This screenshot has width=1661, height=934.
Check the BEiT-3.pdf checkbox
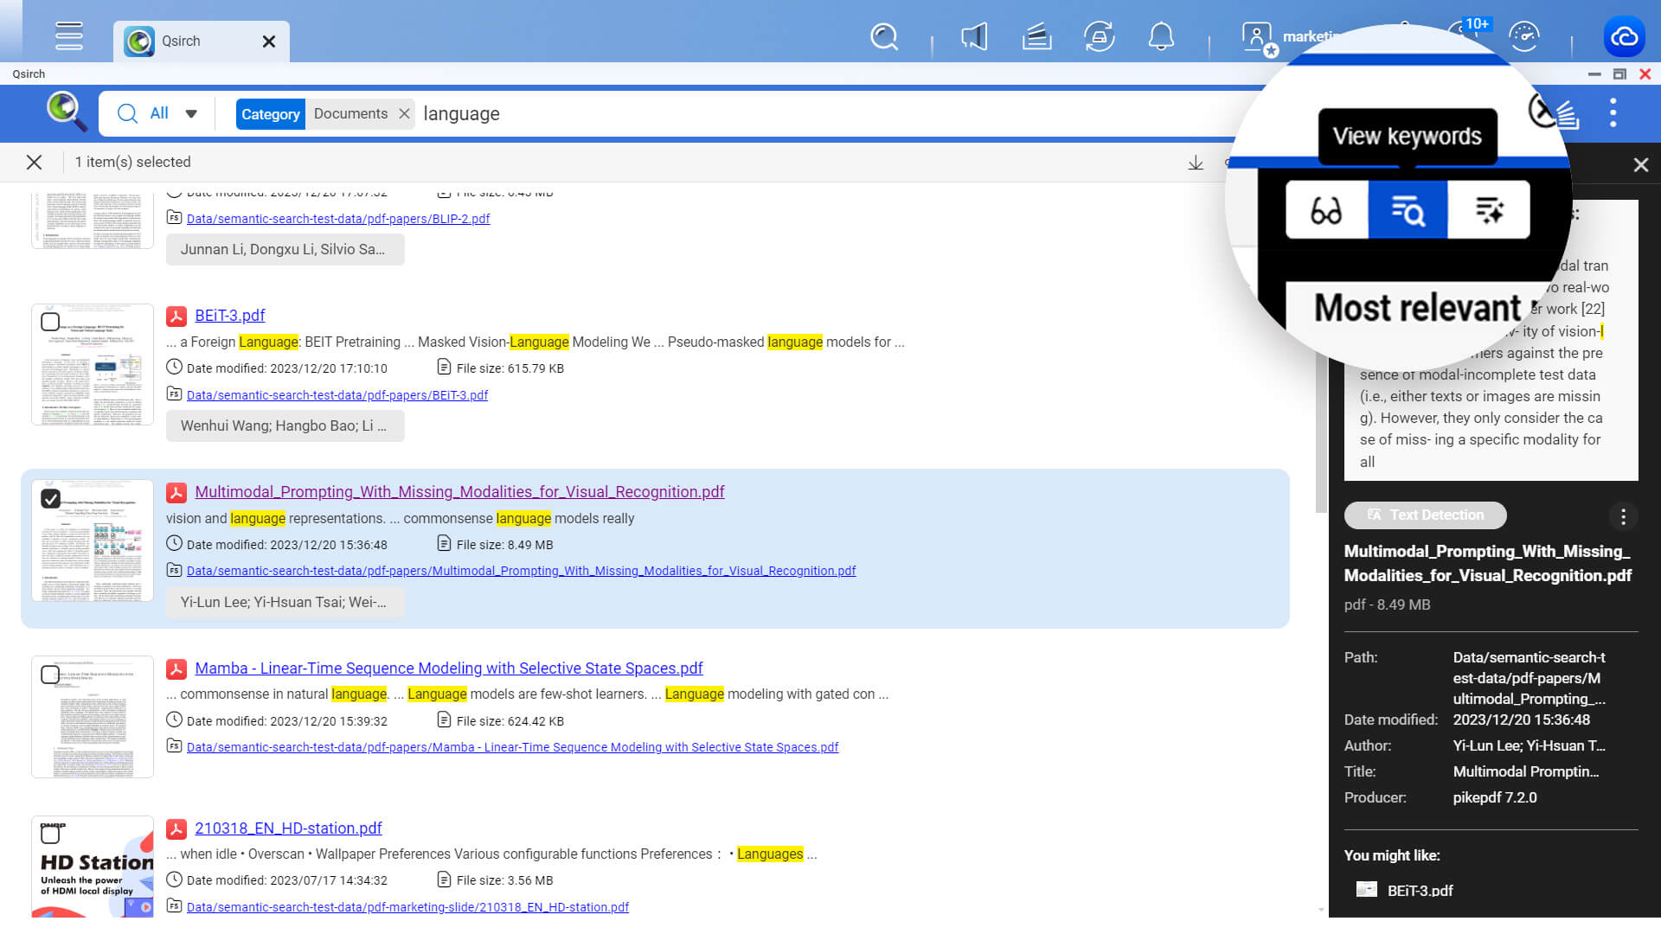(x=50, y=323)
